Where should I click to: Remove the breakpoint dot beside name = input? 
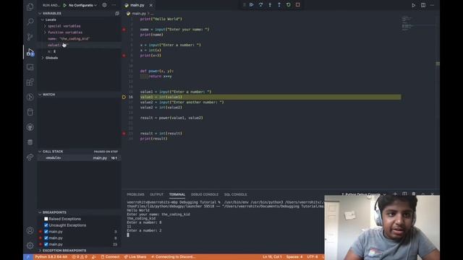coord(124,30)
